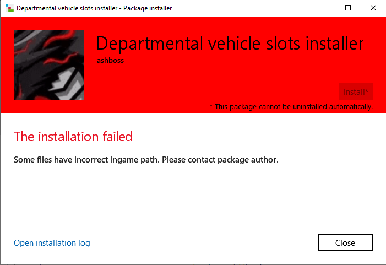386x265 pixels.
Task: Click the large 'Departmental vehicle slots installer' heading
Action: [x=230, y=44]
